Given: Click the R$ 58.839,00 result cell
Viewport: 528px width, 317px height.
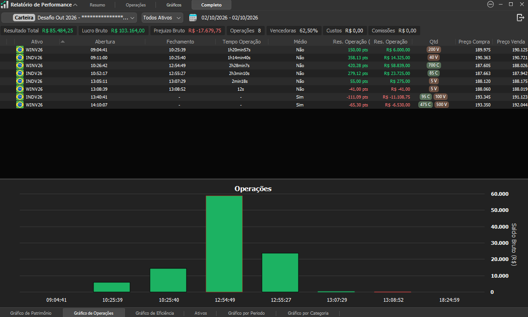Looking at the screenshot, I should coord(397,65).
